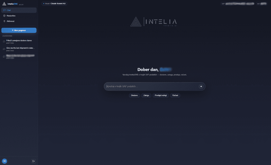Open the TM user avatar menu
The image size is (271, 165).
tap(5, 161)
